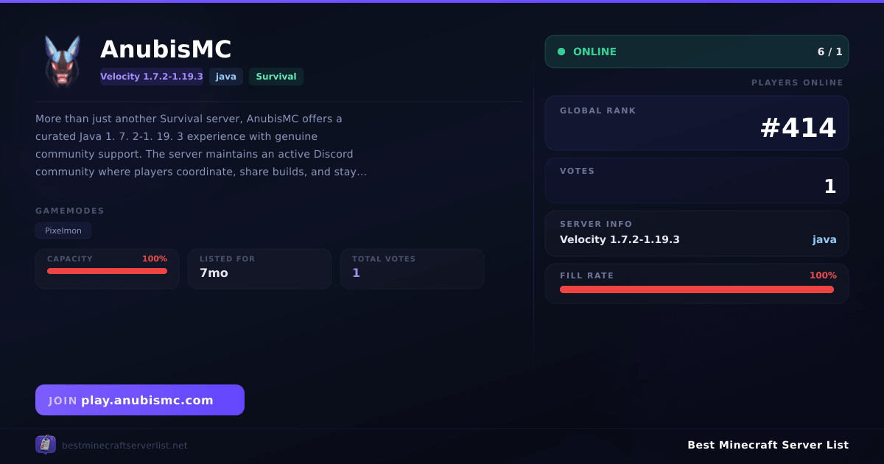884x464 pixels.
Task: Click the JOIN play.anubismc.com button
Action: [140, 400]
